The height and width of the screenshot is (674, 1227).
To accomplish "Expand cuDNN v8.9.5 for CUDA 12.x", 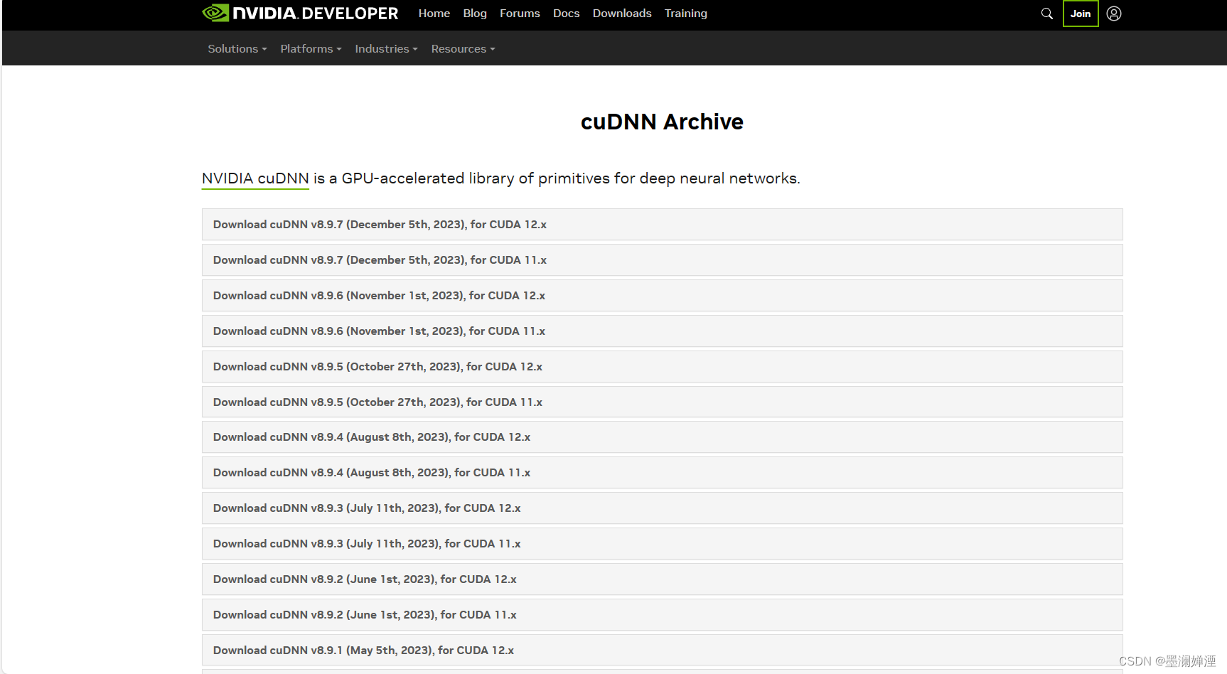I will click(662, 367).
